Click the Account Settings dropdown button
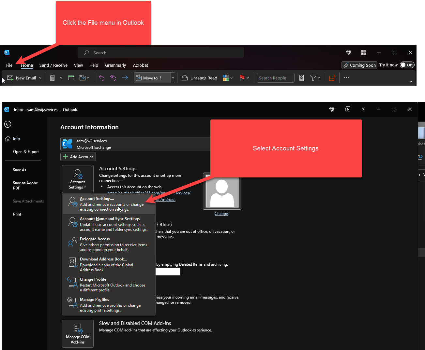Screen dimensions: 425x350 pyautogui.click(x=78, y=179)
